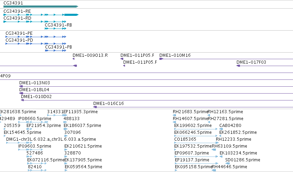Click the RH21683.5prime EST label
This screenshot has height=172, width=293.
(x=190, y=112)
